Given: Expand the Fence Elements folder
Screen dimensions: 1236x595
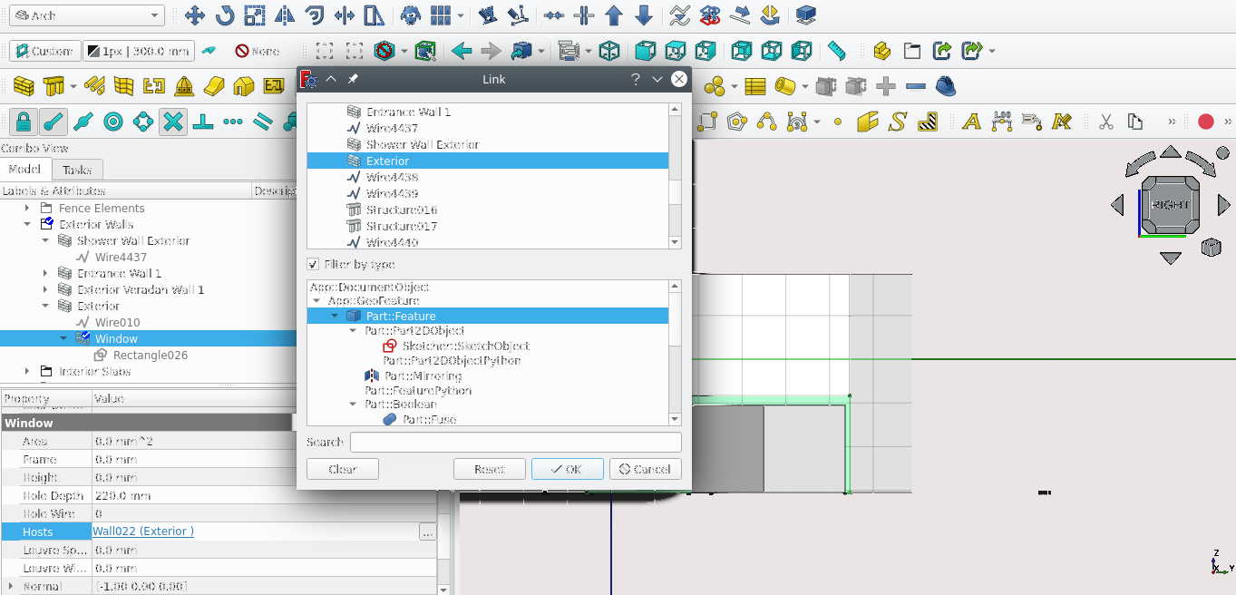Looking at the screenshot, I should (x=28, y=209).
